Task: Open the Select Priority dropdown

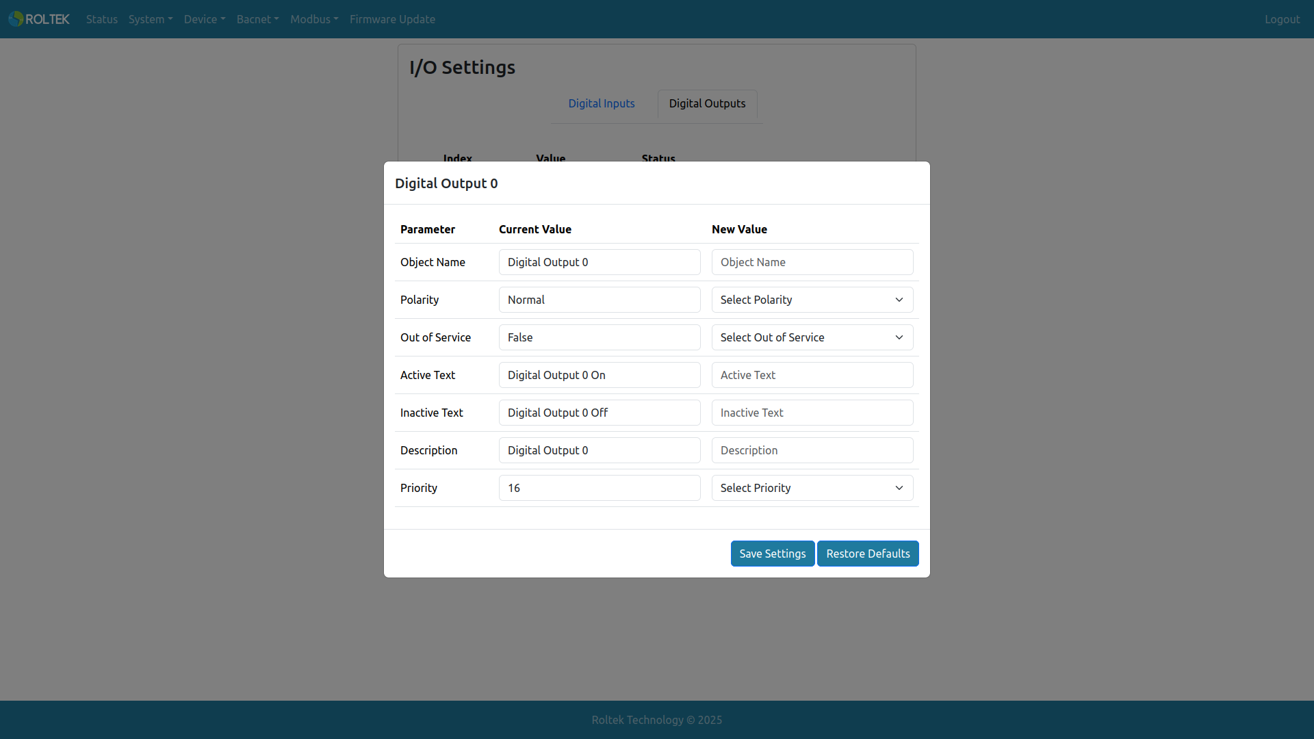Action: pos(812,488)
